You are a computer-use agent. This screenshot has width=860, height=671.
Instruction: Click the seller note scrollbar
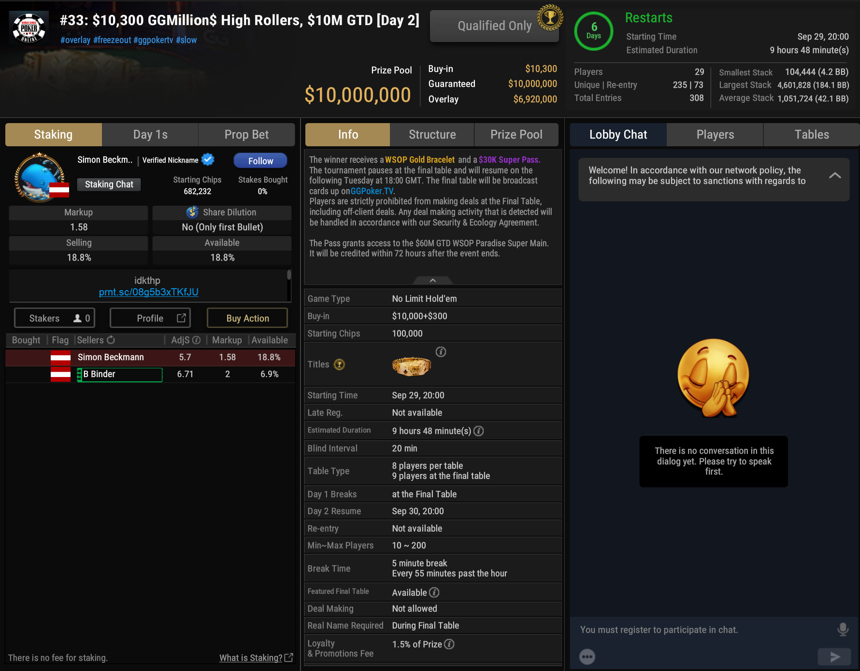click(x=289, y=274)
